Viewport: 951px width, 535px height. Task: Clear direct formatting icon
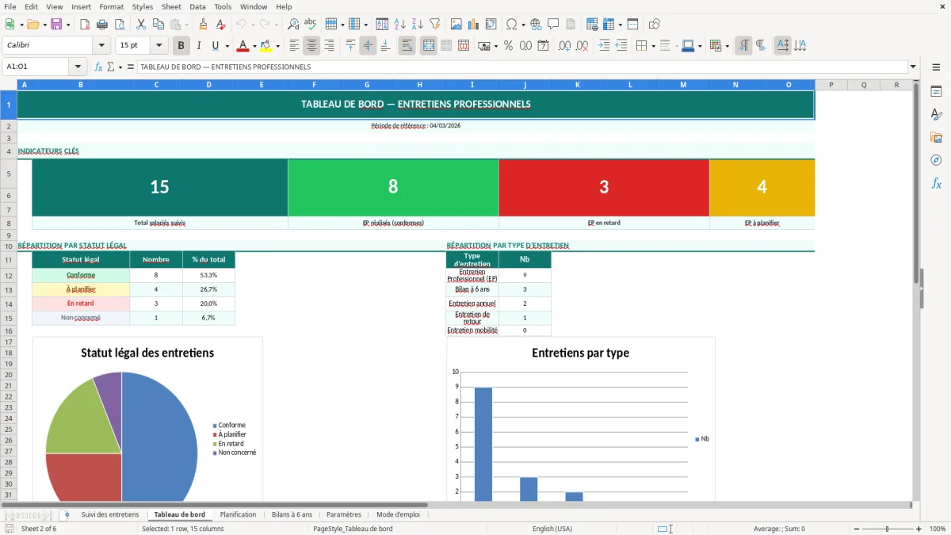tap(220, 25)
